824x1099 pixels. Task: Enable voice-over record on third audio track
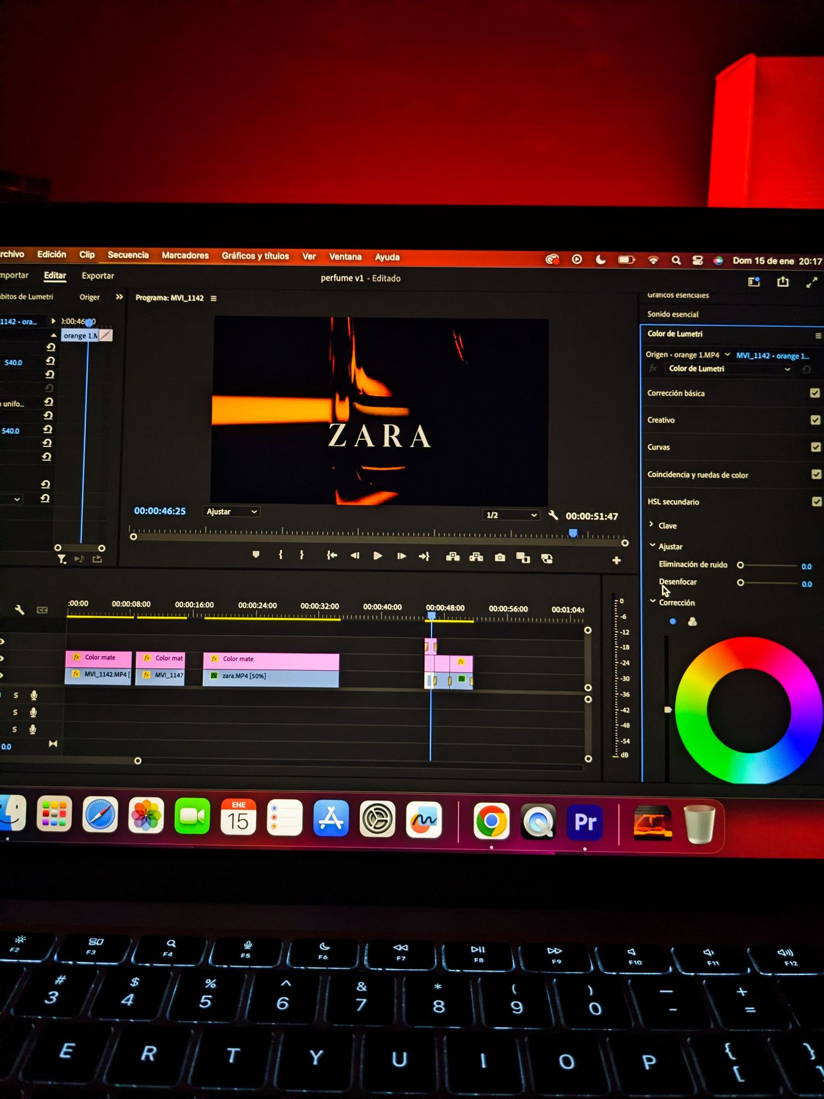coord(33,729)
